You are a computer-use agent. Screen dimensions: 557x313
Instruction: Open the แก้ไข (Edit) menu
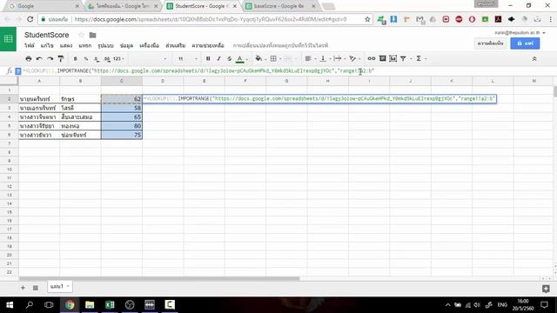47,45
